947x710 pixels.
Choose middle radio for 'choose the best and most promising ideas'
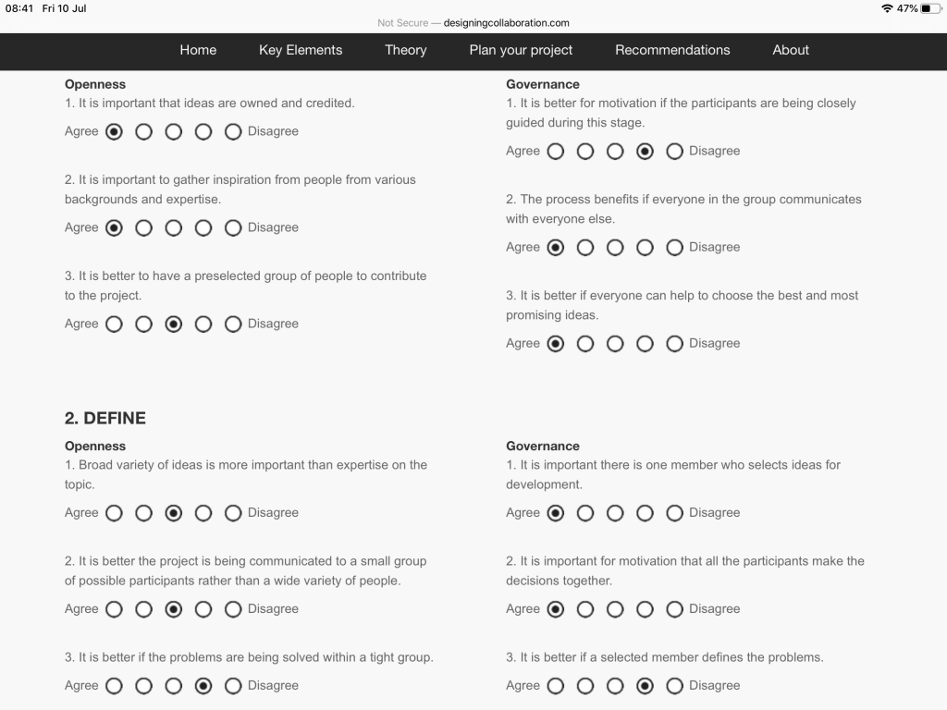[615, 343]
